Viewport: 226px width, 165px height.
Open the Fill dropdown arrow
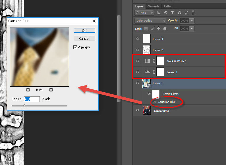[192, 29]
